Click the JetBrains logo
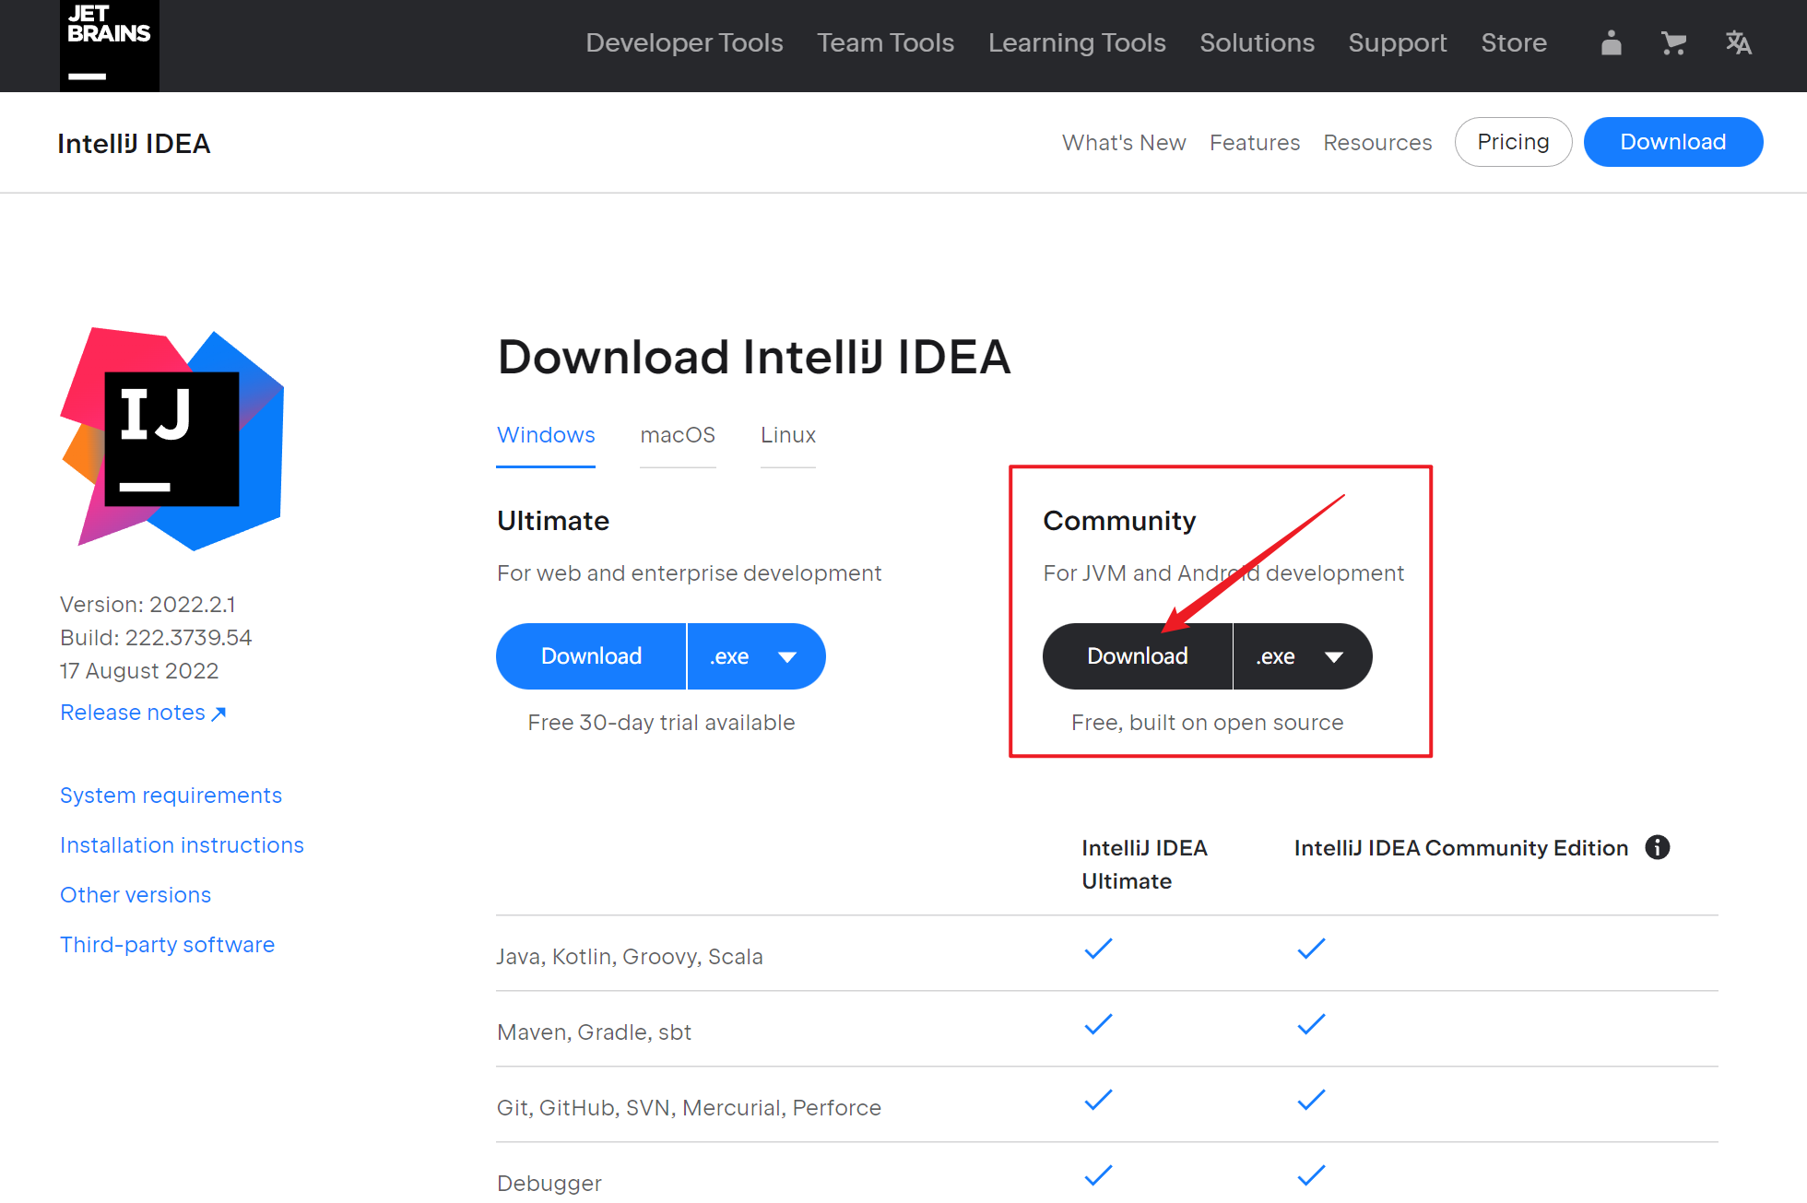1807x1203 pixels. pyautogui.click(x=109, y=44)
